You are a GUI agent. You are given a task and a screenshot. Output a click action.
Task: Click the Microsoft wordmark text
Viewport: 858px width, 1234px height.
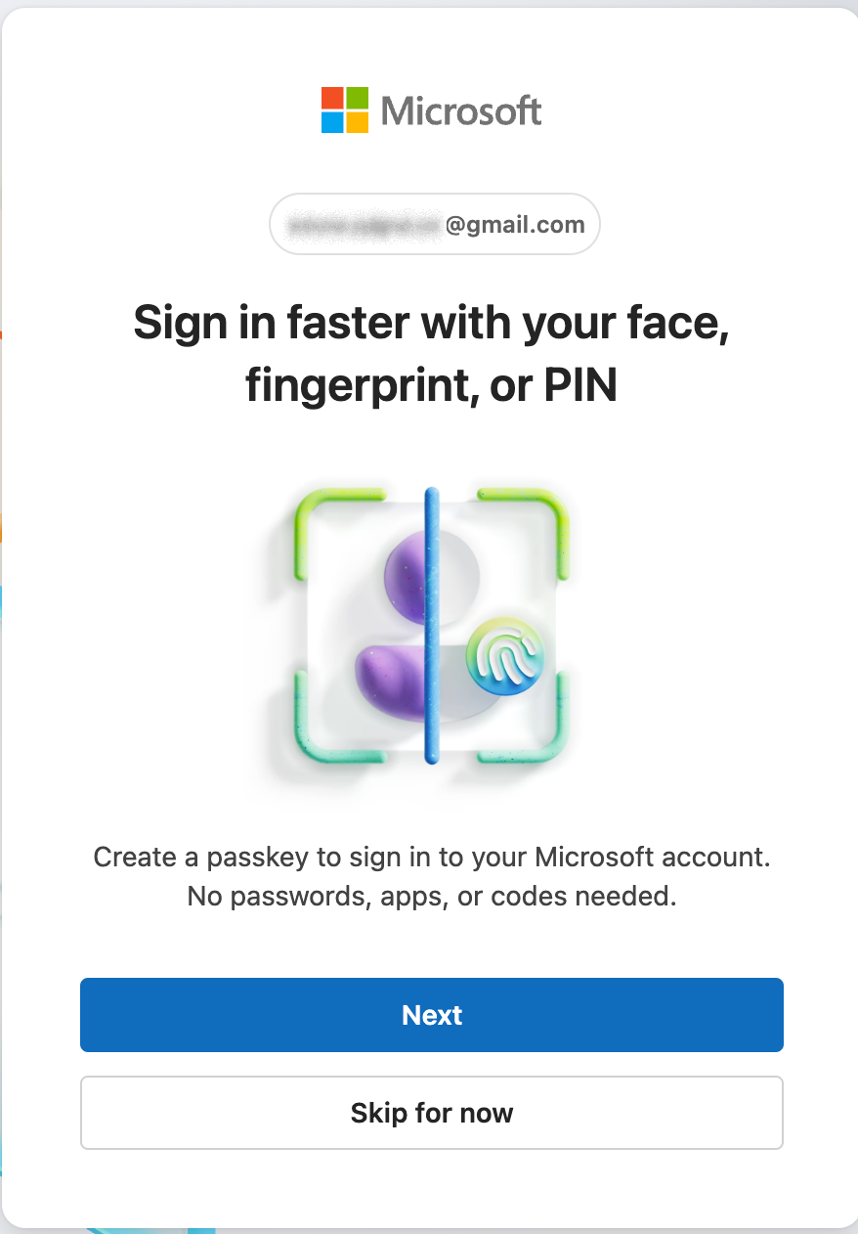[459, 110]
